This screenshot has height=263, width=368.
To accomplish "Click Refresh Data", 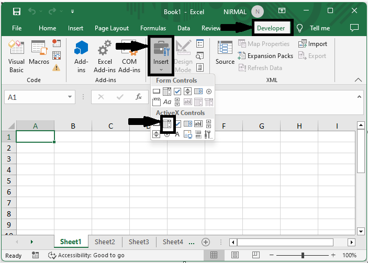I will click(x=260, y=68).
